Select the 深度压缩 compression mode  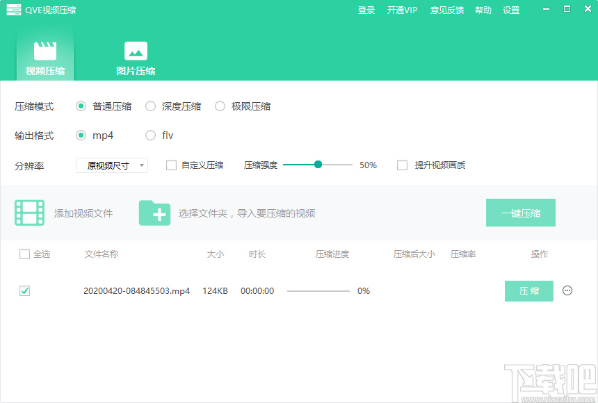click(150, 106)
